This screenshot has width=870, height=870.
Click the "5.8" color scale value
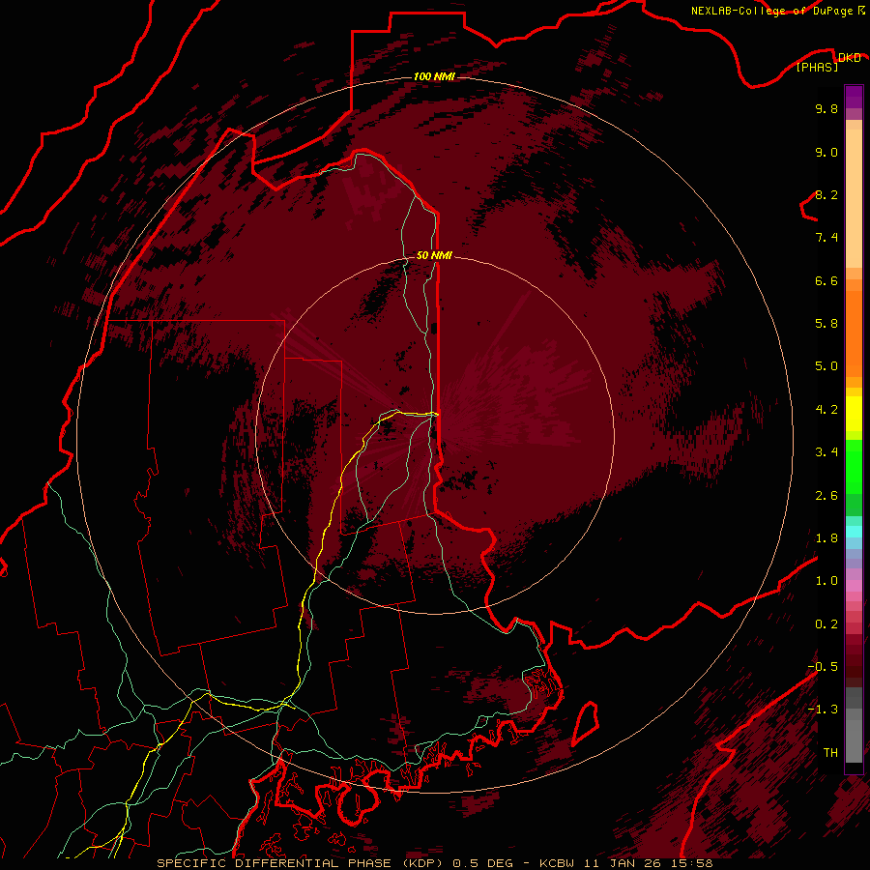(826, 324)
